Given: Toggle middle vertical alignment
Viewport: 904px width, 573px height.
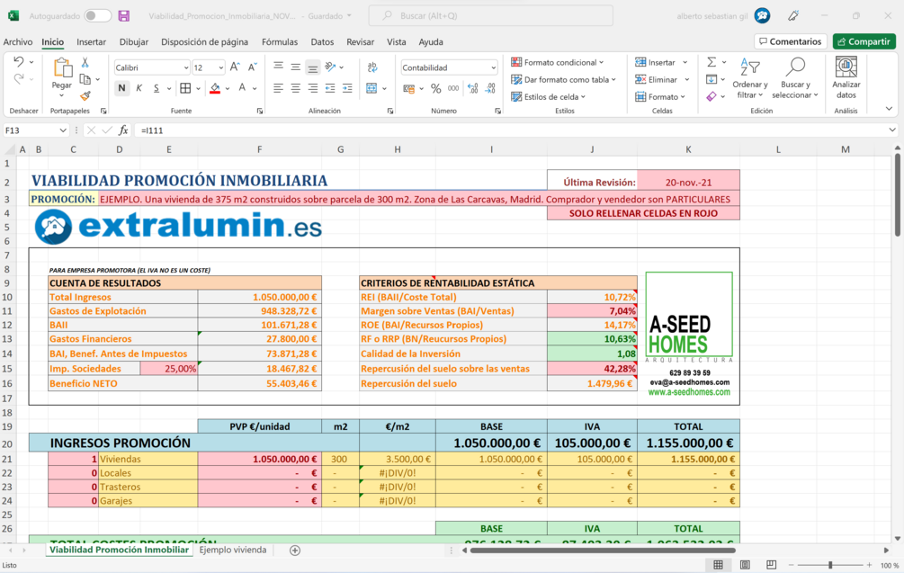Looking at the screenshot, I should pos(295,67).
